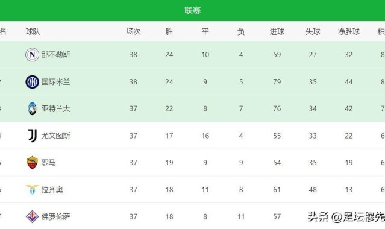Click the Napoli club logo
This screenshot has height=229, width=385.
(32, 55)
